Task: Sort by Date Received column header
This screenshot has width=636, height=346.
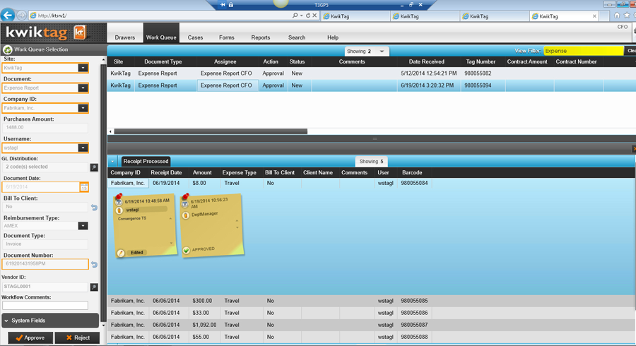Action: 426,61
